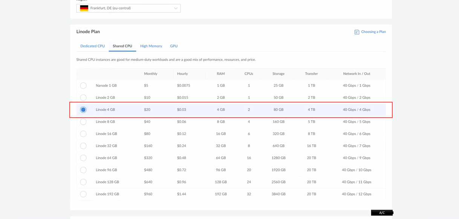Viewport: 459px width, 219px height.
Task: Click the Monthly column header
Action: [151, 74]
